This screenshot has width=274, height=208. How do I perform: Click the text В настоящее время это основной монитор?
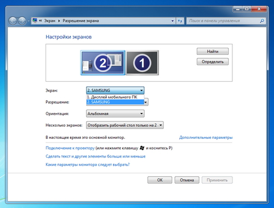click(85, 137)
